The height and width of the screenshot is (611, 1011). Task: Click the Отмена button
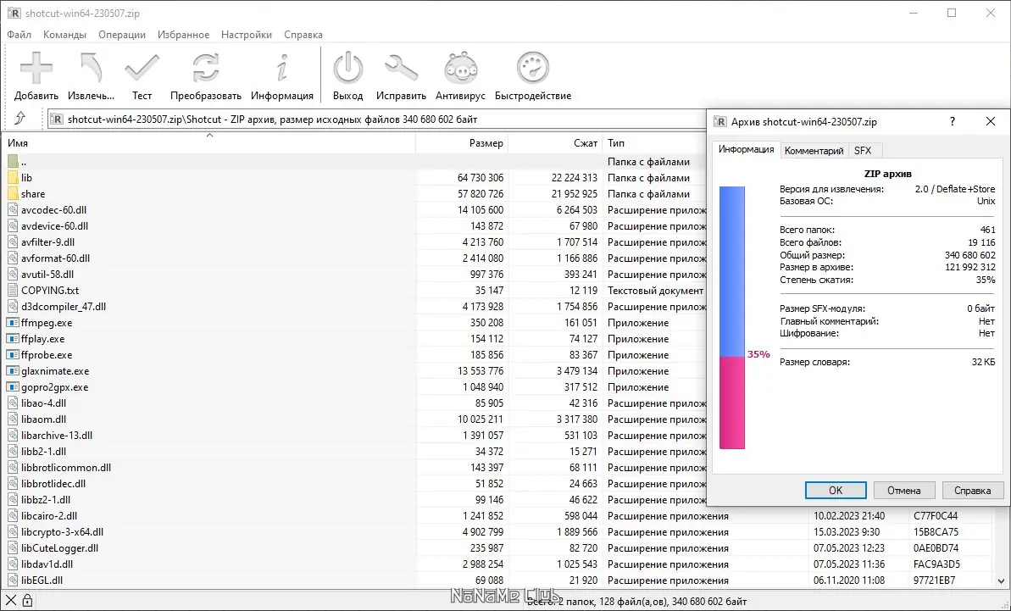coord(904,491)
